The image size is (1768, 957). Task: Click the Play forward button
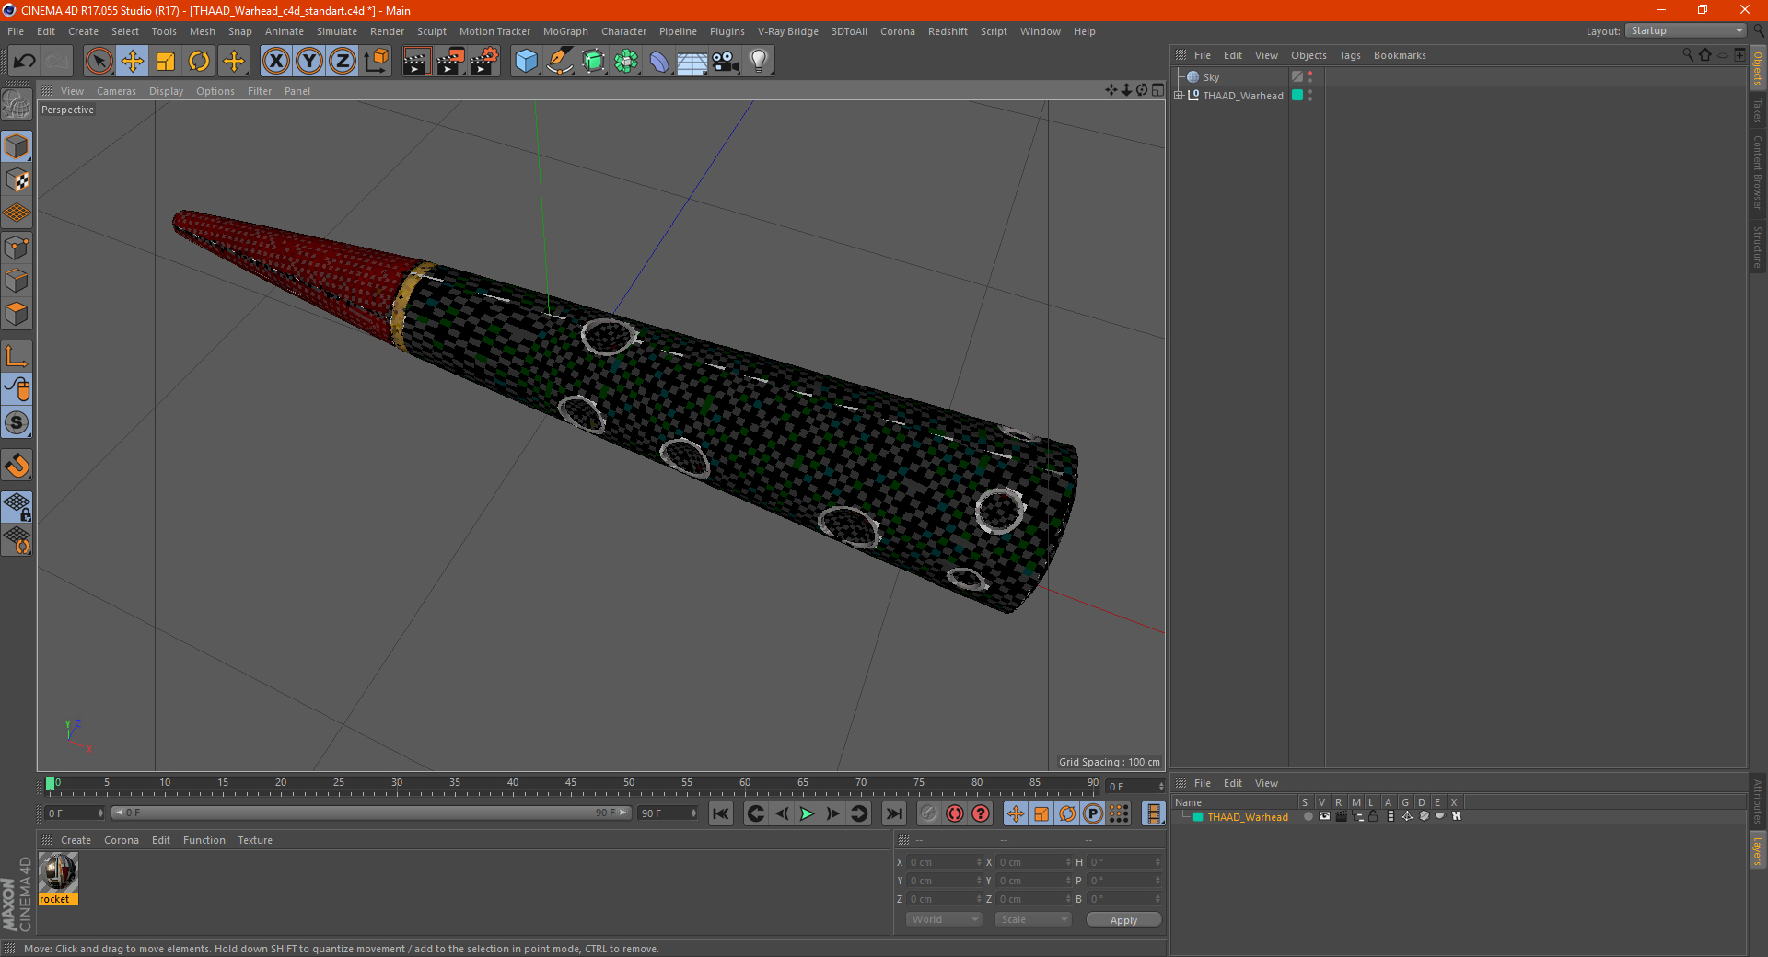click(x=807, y=813)
